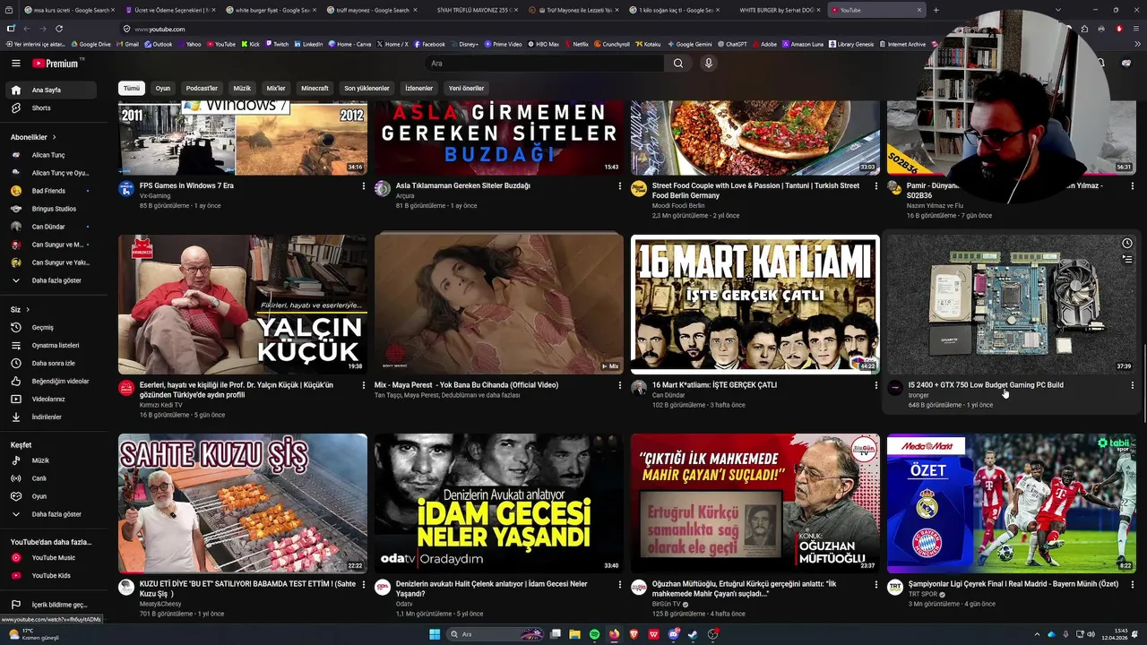
Task: Open the Windows Start menu
Action: (435, 634)
